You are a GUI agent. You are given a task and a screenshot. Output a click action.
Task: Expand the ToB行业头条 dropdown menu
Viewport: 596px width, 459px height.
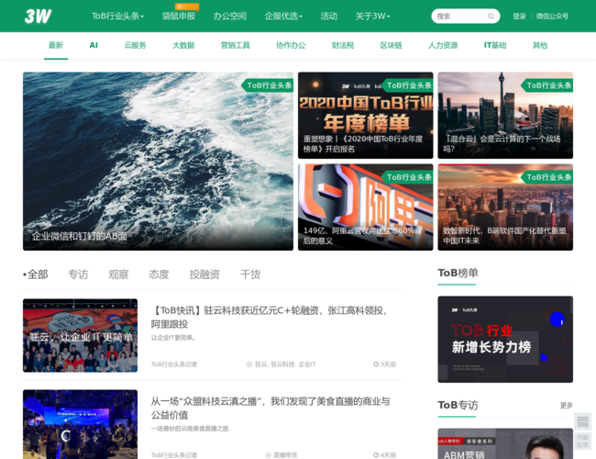[117, 16]
